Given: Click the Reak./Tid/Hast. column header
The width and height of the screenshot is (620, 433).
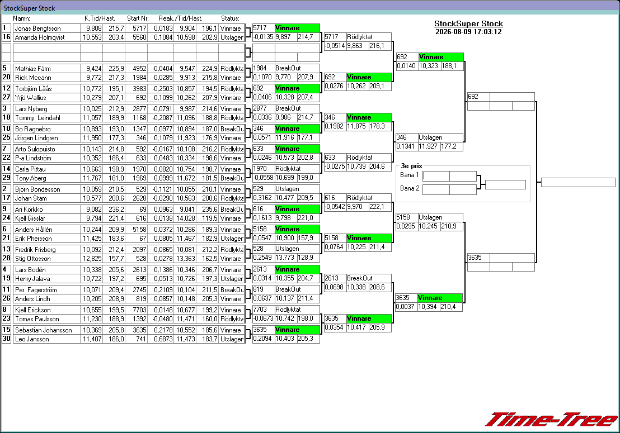Looking at the screenshot, I should pos(180,18).
